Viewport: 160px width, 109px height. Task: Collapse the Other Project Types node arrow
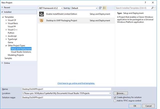(6, 45)
